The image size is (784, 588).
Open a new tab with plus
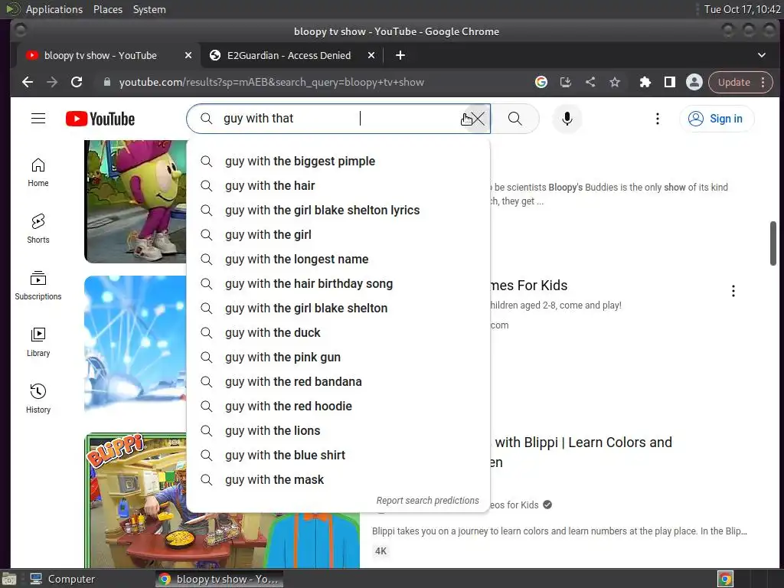(400, 55)
